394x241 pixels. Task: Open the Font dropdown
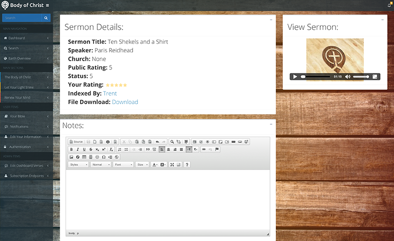pyautogui.click(x=123, y=165)
